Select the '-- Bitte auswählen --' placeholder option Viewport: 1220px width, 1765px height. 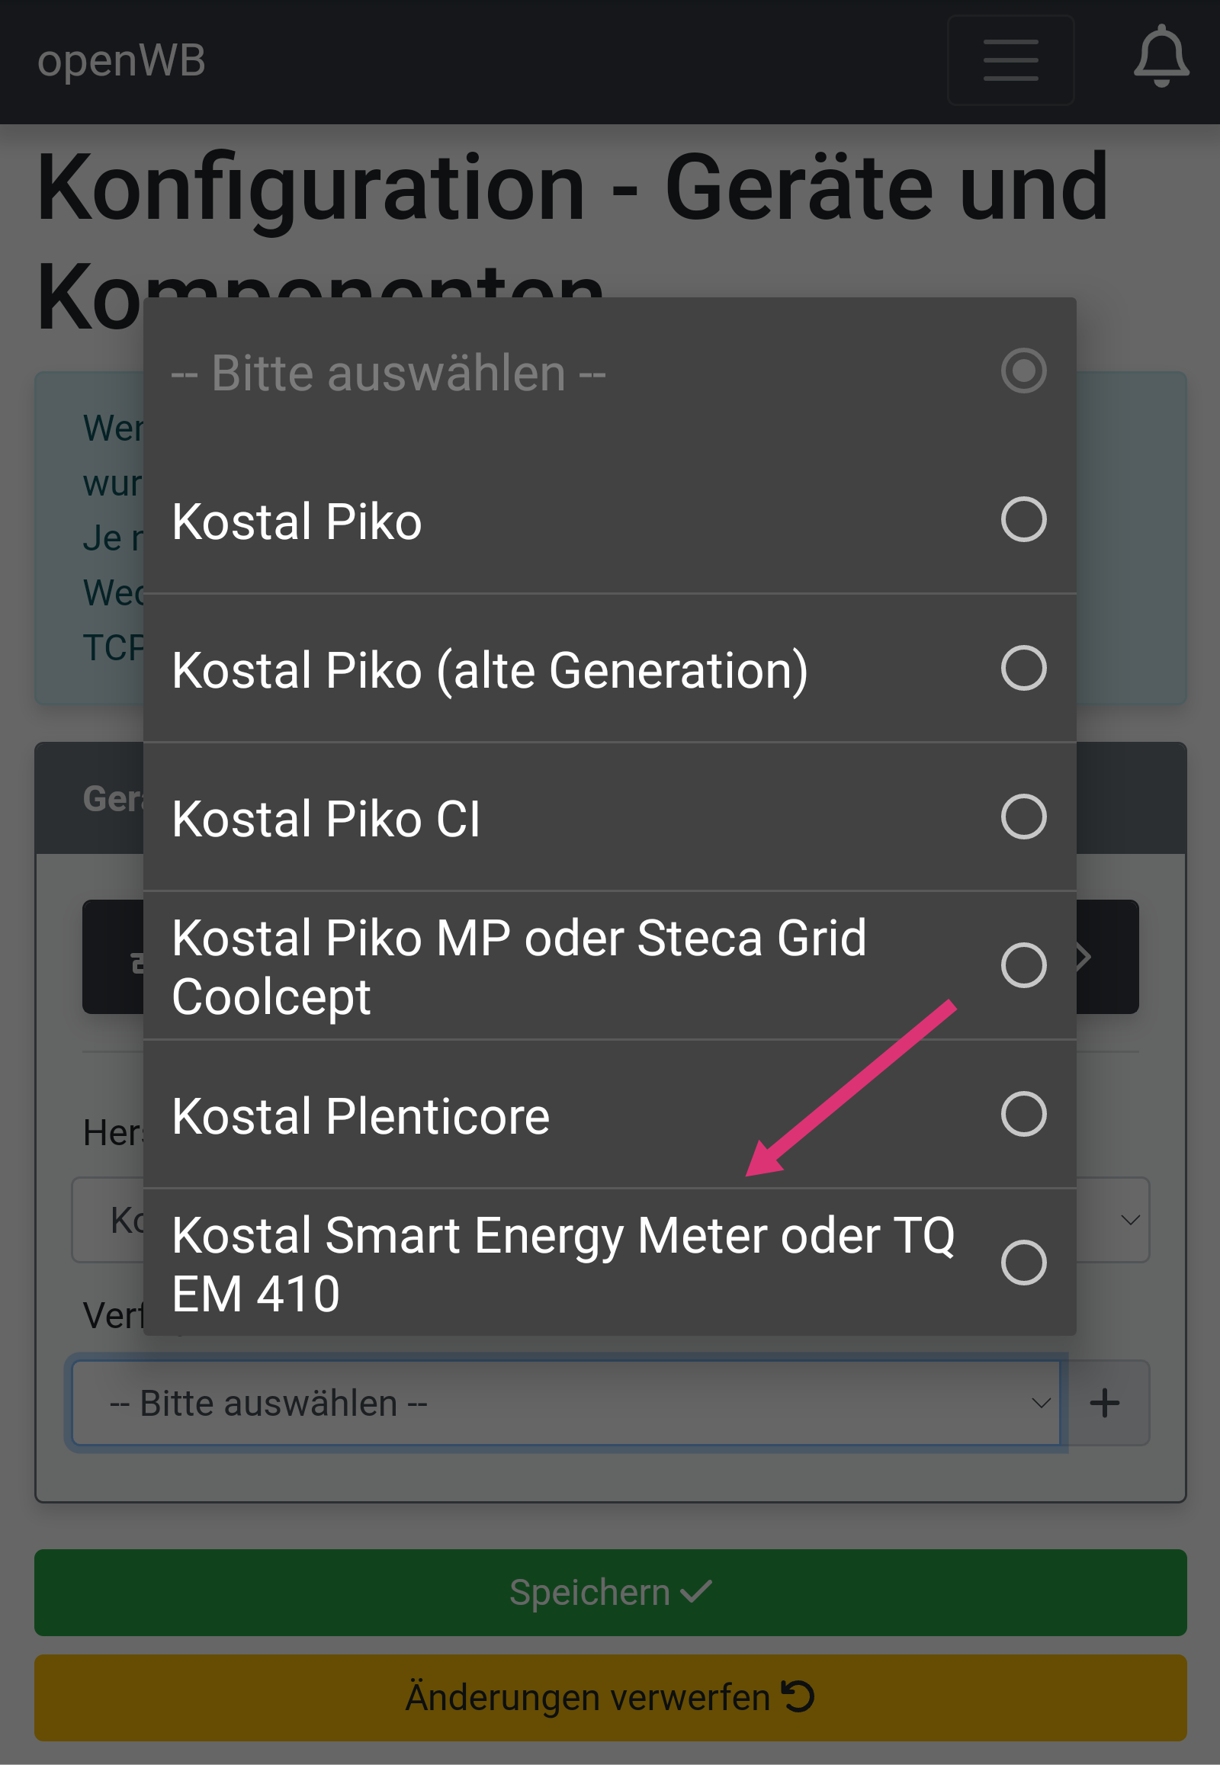(388, 373)
